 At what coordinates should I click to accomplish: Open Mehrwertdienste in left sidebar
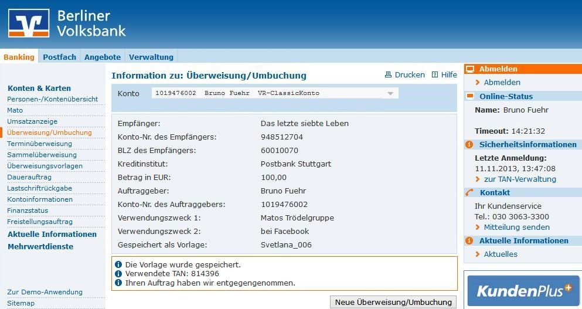coord(40,247)
